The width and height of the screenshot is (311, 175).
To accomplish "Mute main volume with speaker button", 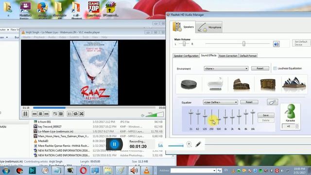I will 276,44.
